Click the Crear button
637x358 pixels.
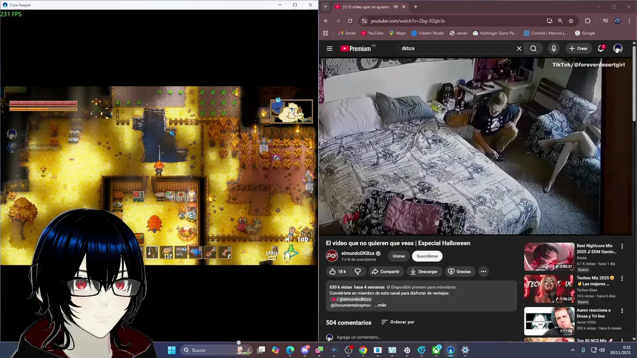click(x=578, y=48)
